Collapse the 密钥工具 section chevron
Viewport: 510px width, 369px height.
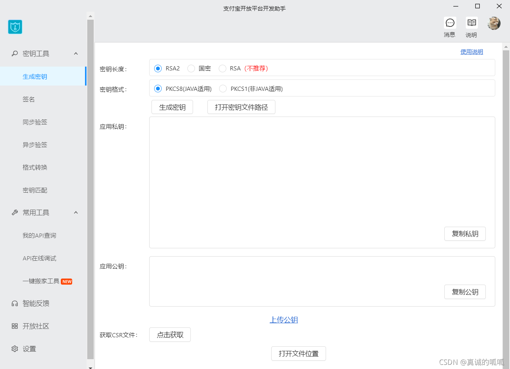pyautogui.click(x=76, y=54)
